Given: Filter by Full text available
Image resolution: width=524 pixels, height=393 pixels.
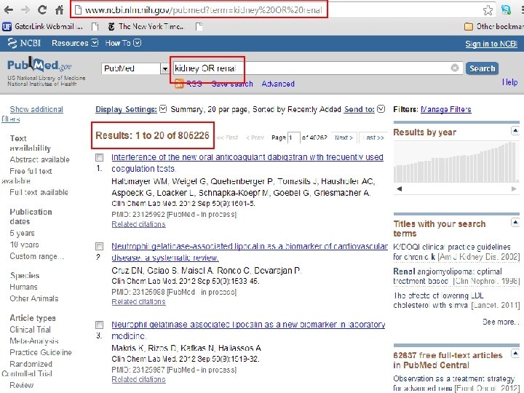Looking at the screenshot, I should 39,192.
